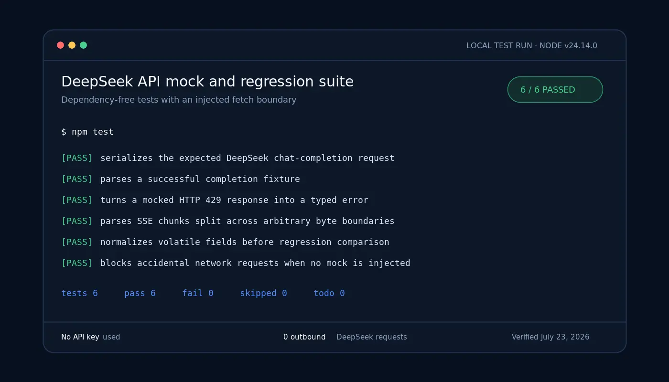
Task: Click the DeepSeek API mock and regression suite title
Action: (x=207, y=82)
